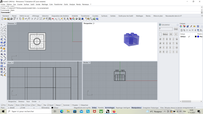203x114 pixels.
Task: Click the new layer icon in Calques panel
Action: click(181, 30)
